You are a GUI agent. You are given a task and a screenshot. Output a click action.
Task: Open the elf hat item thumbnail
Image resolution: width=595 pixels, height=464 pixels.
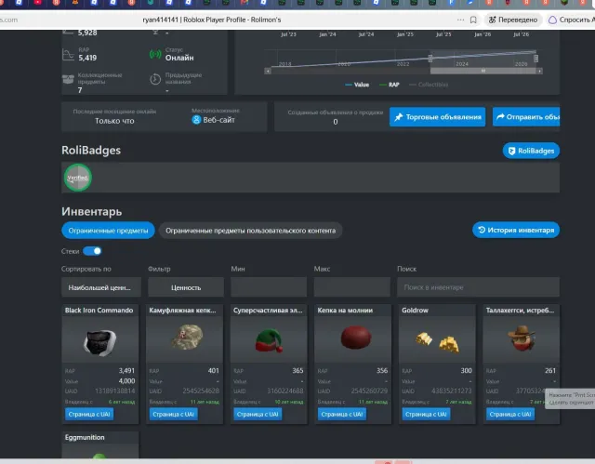[269, 340]
